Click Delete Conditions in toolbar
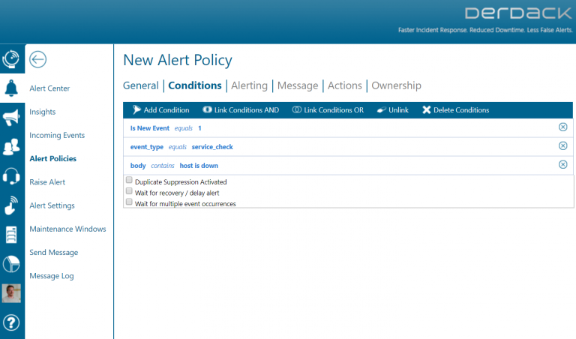This screenshot has height=339, width=576. pyautogui.click(x=455, y=109)
